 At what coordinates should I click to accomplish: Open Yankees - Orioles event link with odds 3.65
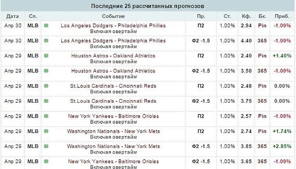(113, 162)
